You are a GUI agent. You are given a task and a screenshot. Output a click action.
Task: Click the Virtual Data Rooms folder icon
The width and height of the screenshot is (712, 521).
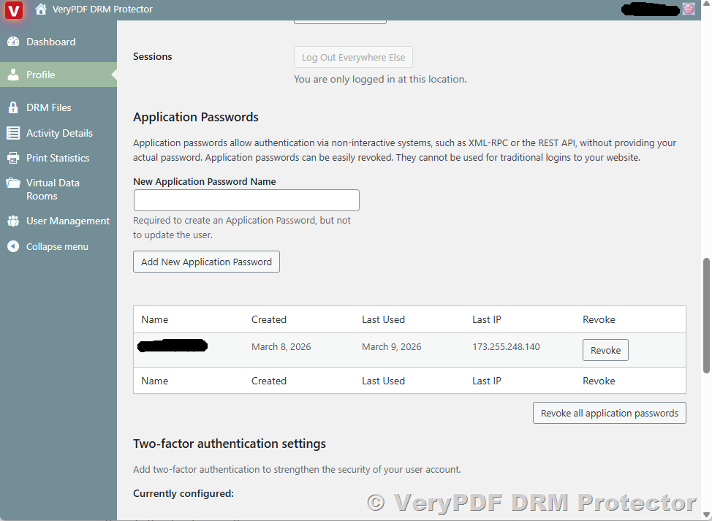coord(13,183)
